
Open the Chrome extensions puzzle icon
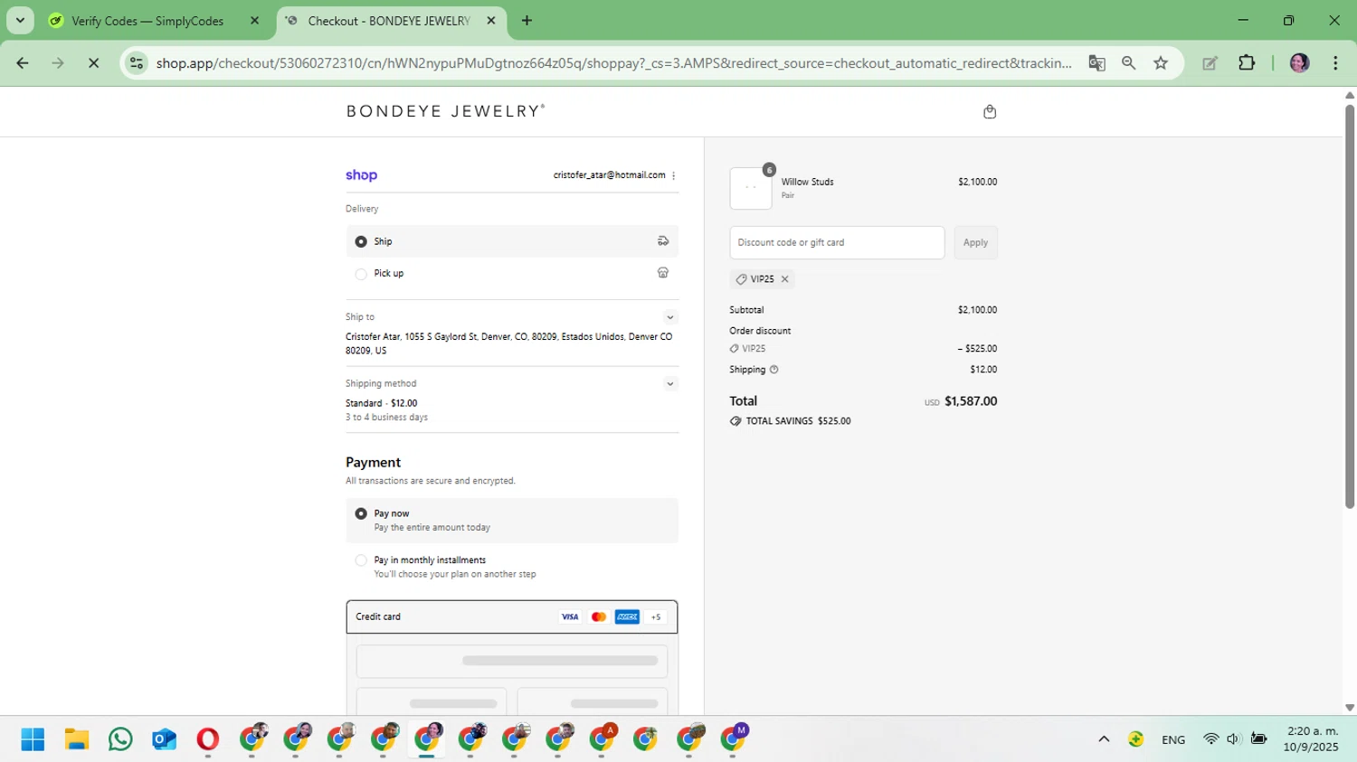(x=1247, y=63)
